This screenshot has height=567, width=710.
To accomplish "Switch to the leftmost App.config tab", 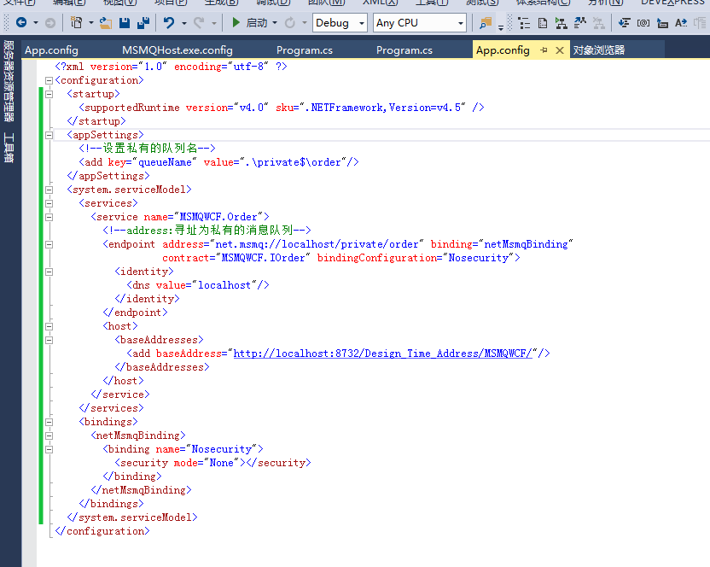I will [x=51, y=50].
